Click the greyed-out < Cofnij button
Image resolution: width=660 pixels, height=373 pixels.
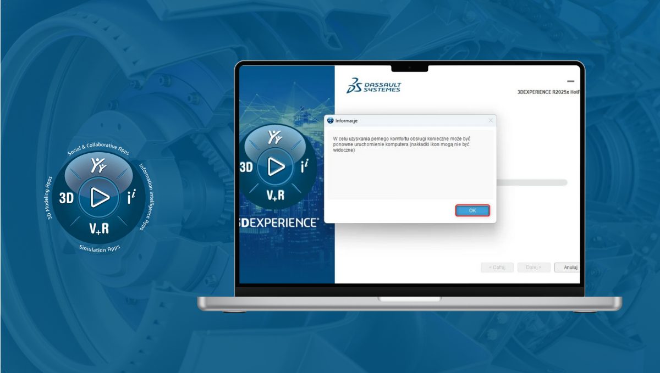497,268
